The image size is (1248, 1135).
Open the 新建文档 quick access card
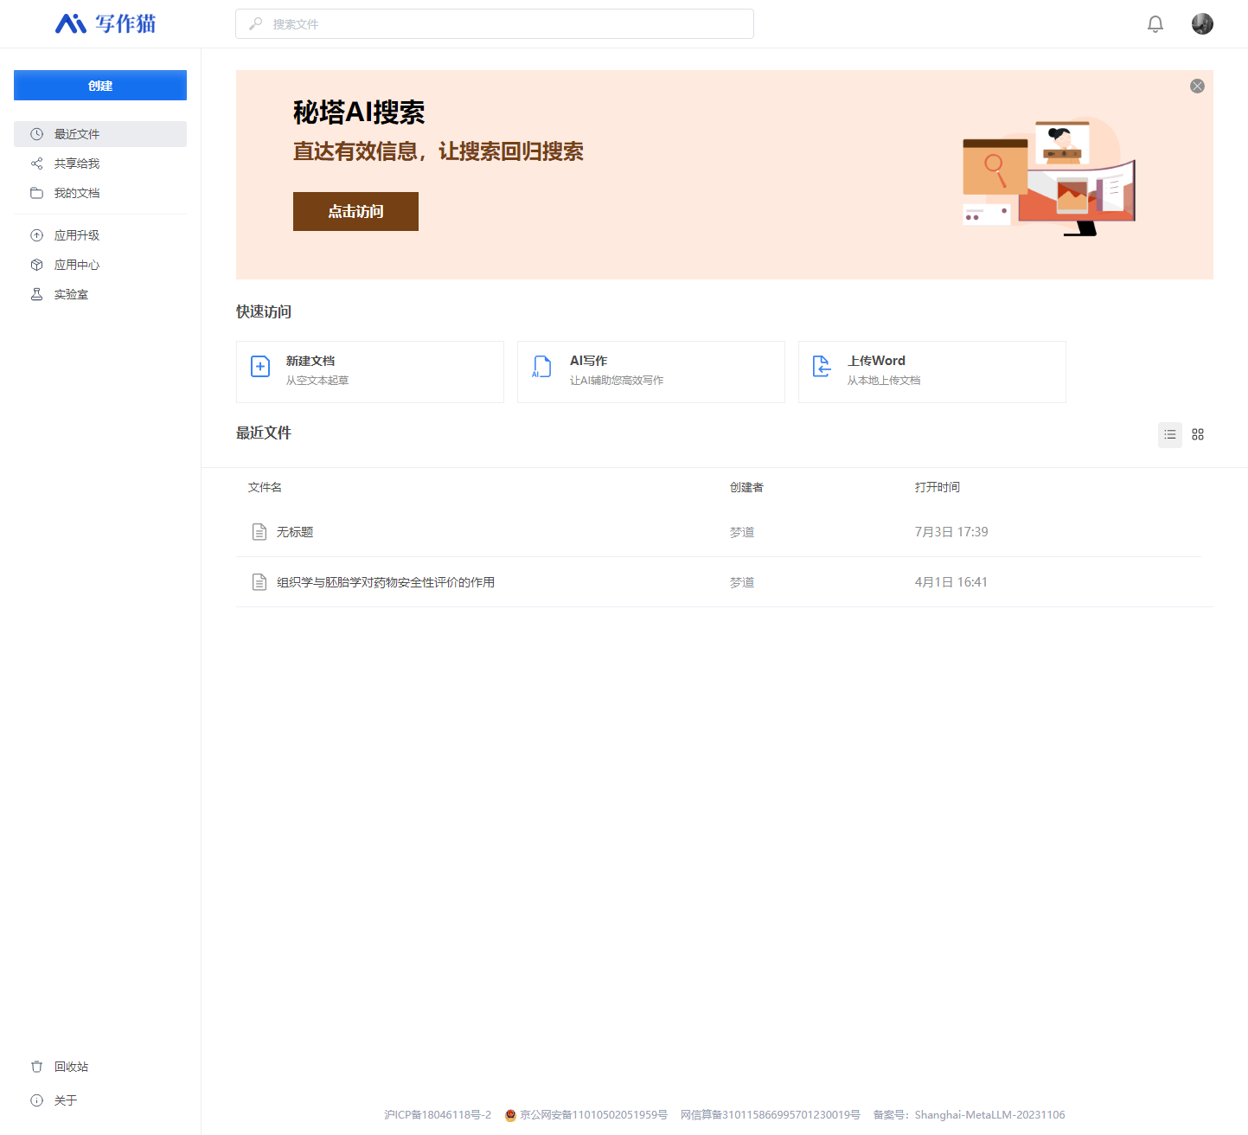370,372
